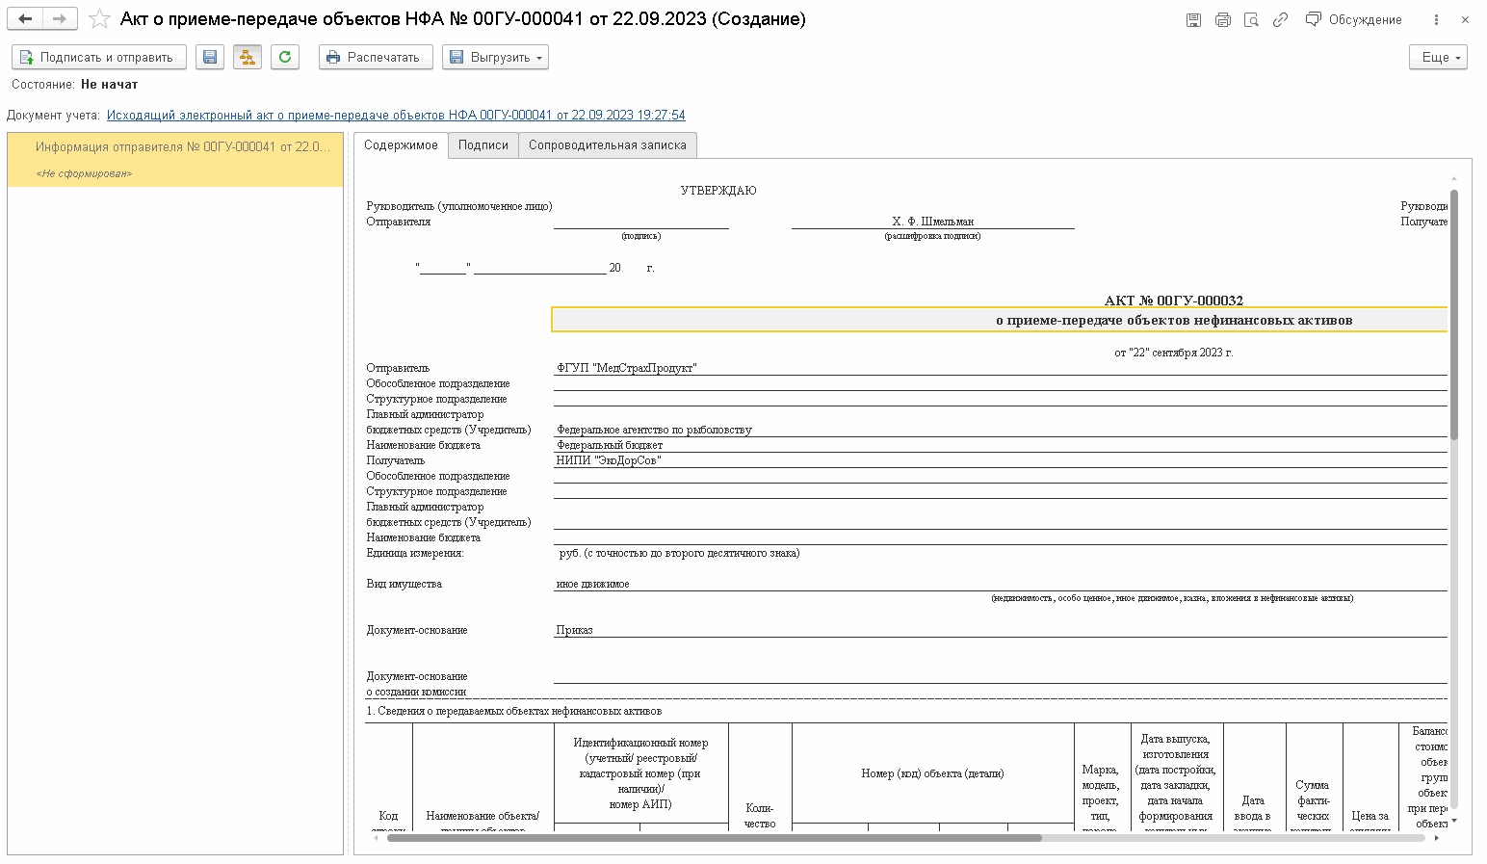Open the Обсуждение discussion panel

click(x=1353, y=19)
